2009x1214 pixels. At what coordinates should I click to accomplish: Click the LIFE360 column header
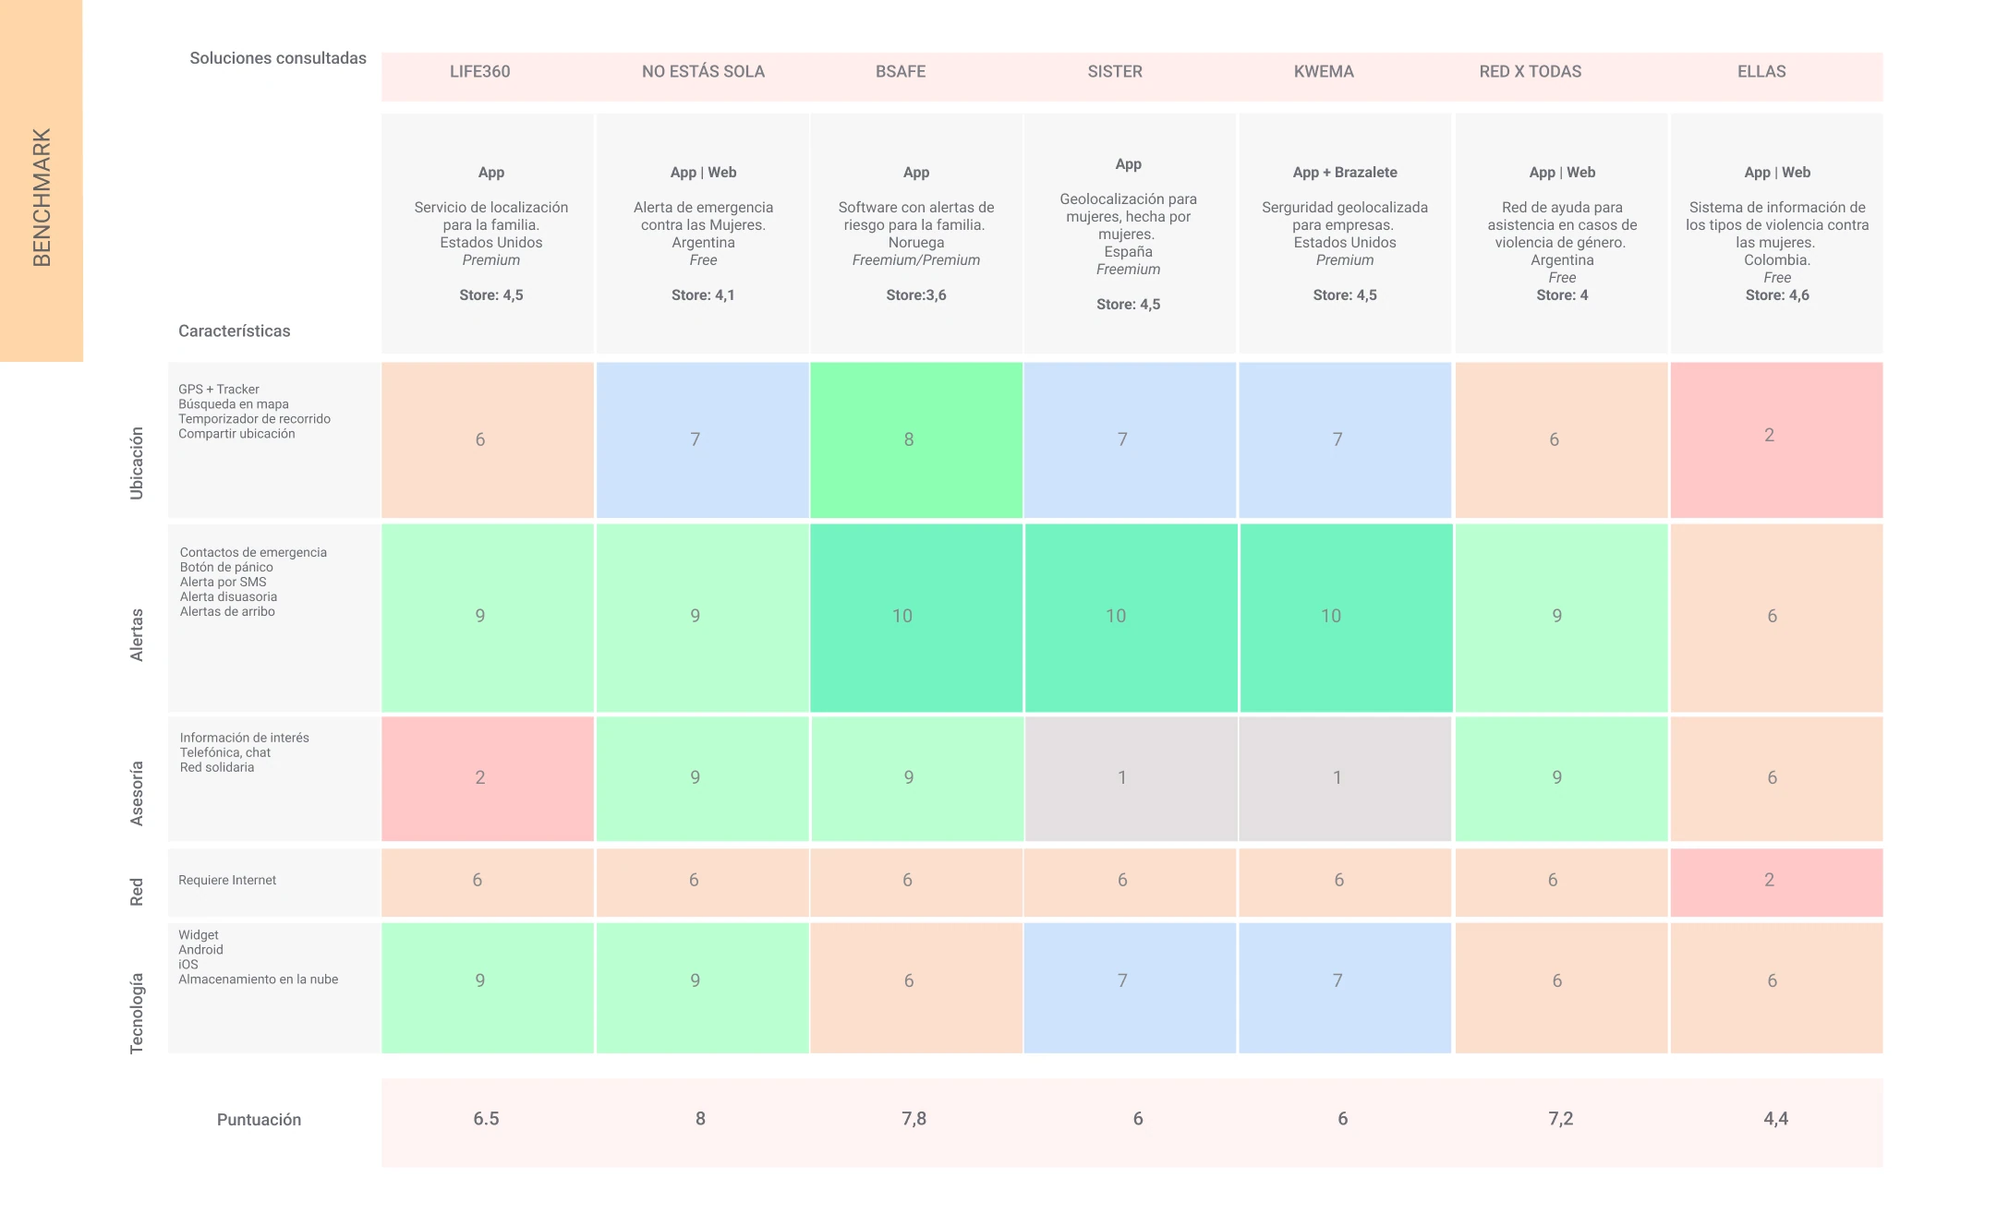[479, 72]
